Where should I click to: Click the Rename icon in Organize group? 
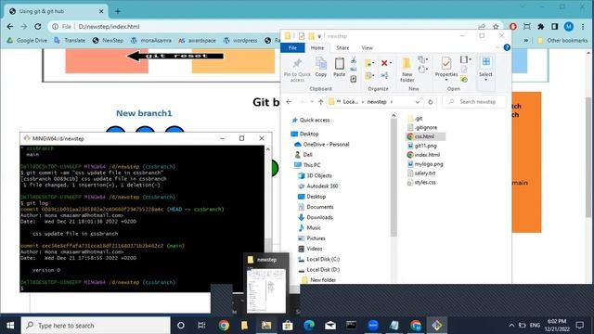tap(384, 76)
